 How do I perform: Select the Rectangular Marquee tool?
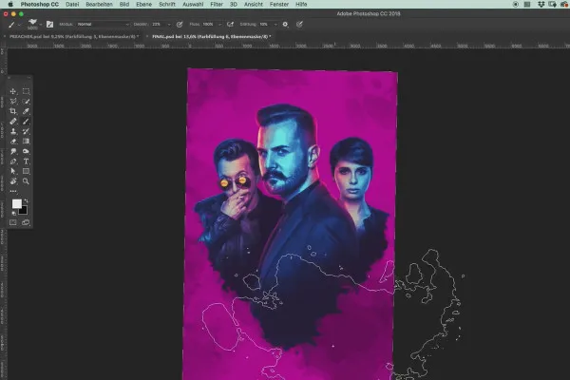pyautogui.click(x=26, y=91)
